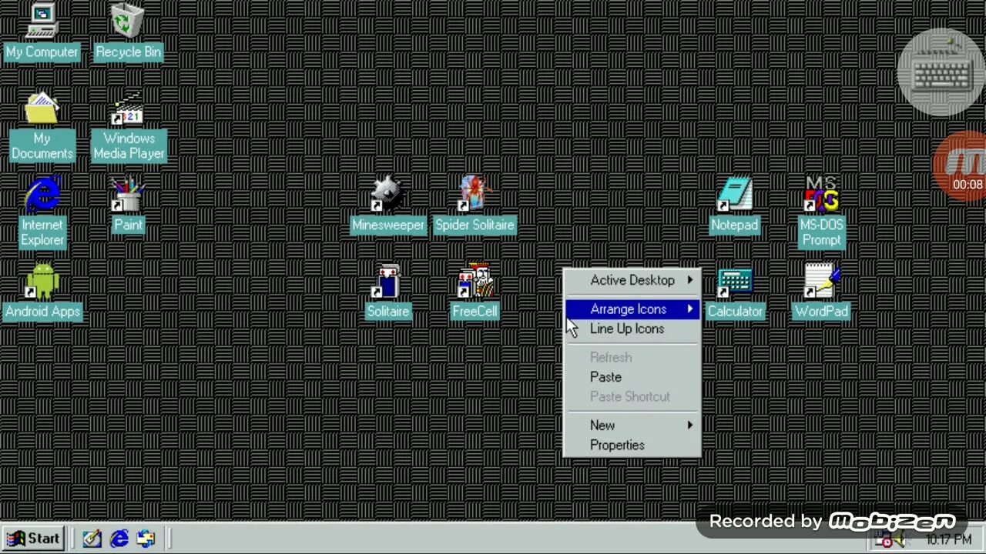Screen dimensions: 986x554
Task: Click the Task Scheduler tray icon
Action: [x=883, y=540]
